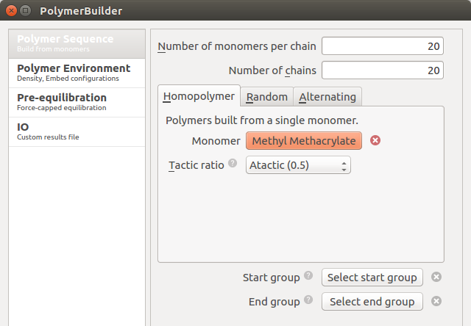Open the Polymer Environment section
The height and width of the screenshot is (326, 471).
pyautogui.click(x=77, y=73)
